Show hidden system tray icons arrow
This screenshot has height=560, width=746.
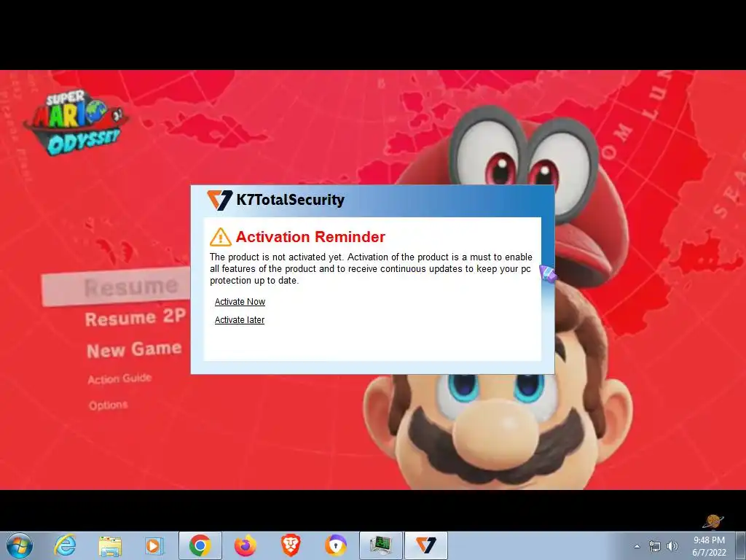pyautogui.click(x=637, y=546)
